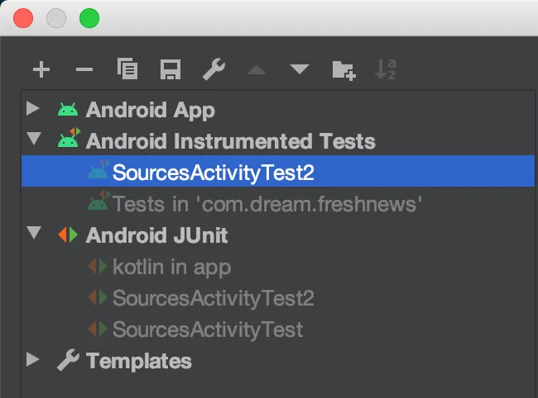This screenshot has width=538, height=398.
Task: Collapse the Android Instrumented Tests node
Action: click(33, 140)
